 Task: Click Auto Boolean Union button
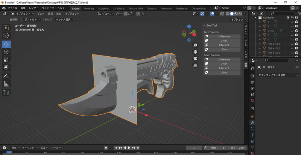pyautogui.click(x=222, y=41)
